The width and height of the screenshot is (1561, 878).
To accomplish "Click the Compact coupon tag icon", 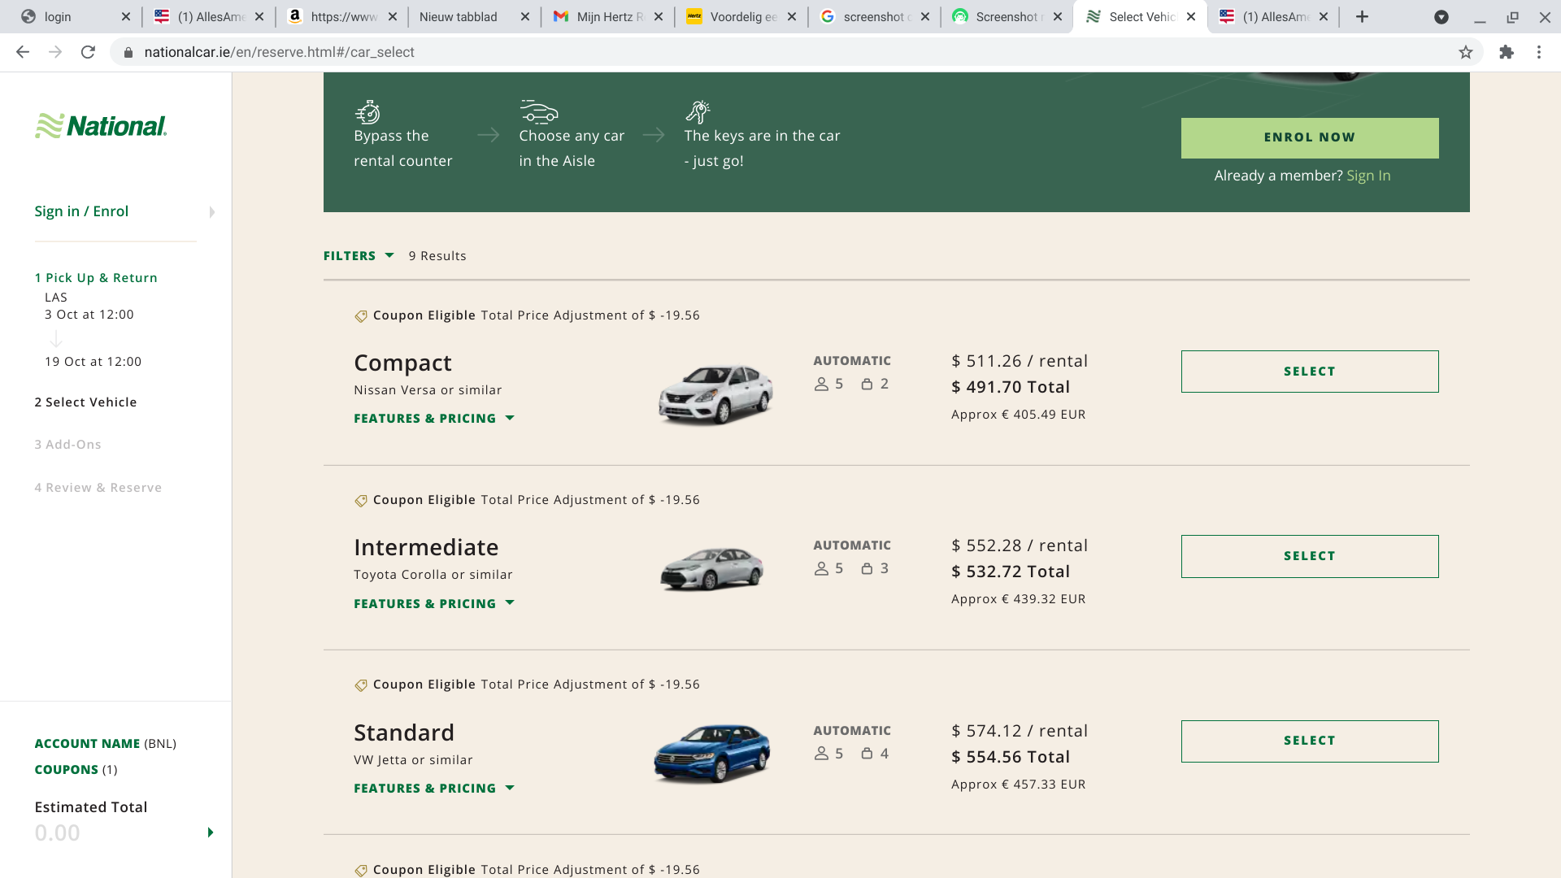I will (361, 316).
